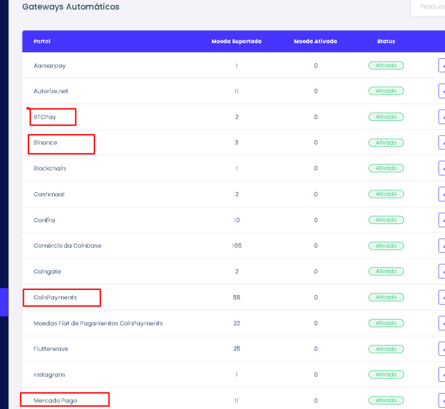Click the Moeda Ativada column header
Screen dimensions: 445x409
coord(315,41)
